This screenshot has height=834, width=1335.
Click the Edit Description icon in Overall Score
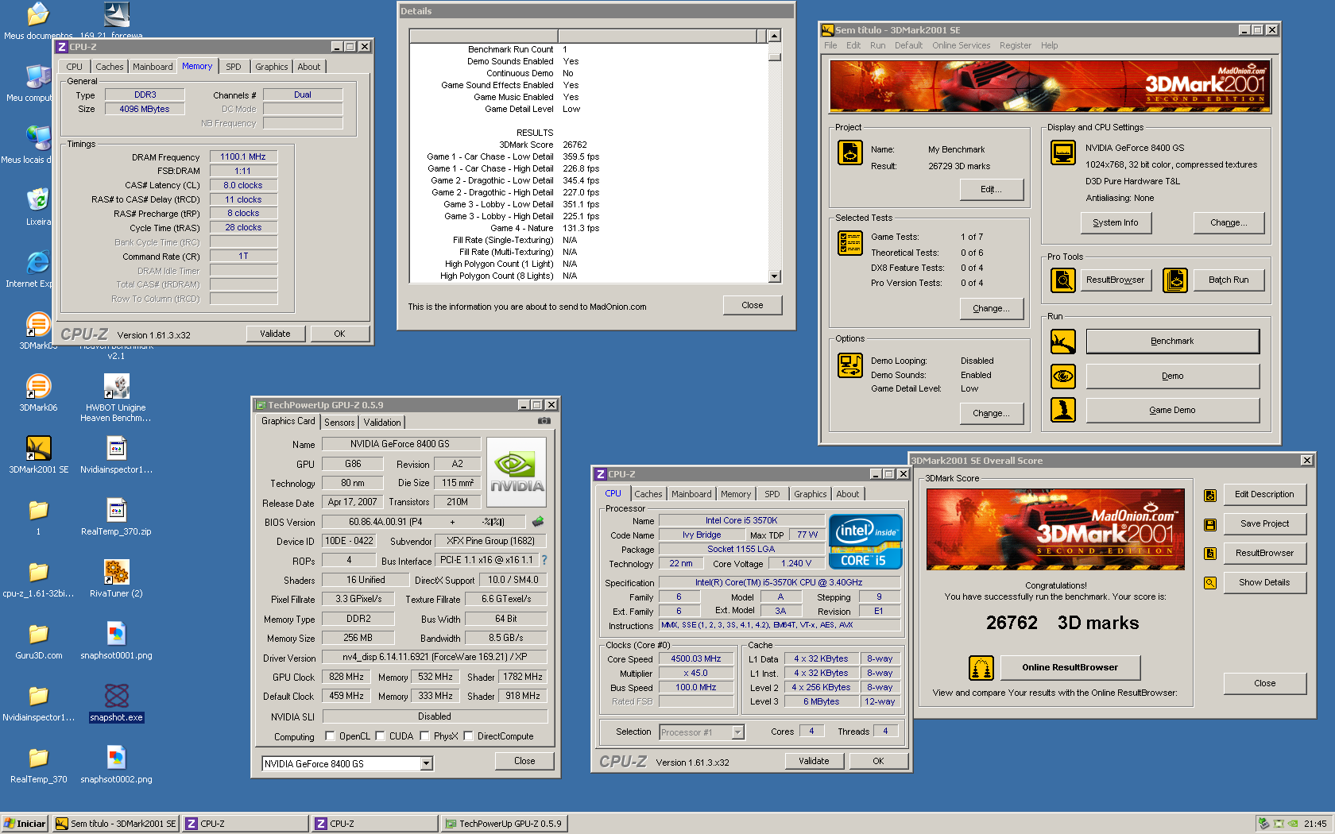pos(1209,496)
